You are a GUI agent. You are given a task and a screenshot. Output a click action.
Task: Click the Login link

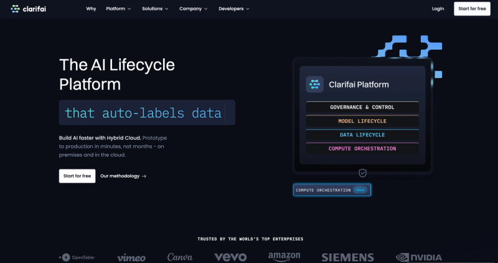tap(438, 9)
